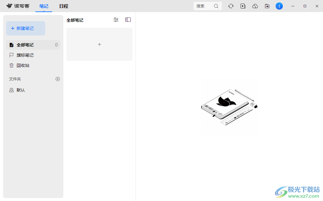Screen dimensions: 323x201
Task: Click the import folder arrow icon
Action: point(267,6)
